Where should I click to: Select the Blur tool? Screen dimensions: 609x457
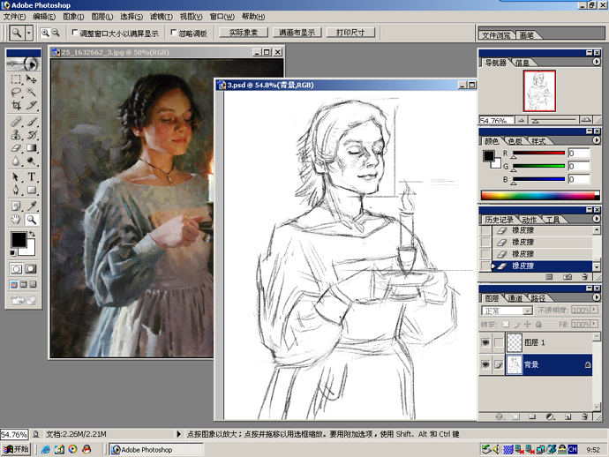[x=16, y=161]
